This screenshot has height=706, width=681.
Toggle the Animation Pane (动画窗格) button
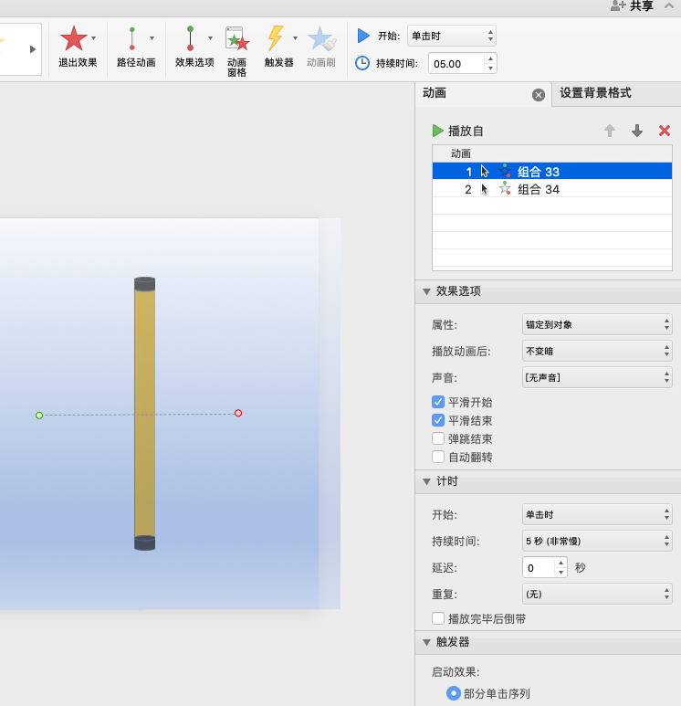[236, 51]
